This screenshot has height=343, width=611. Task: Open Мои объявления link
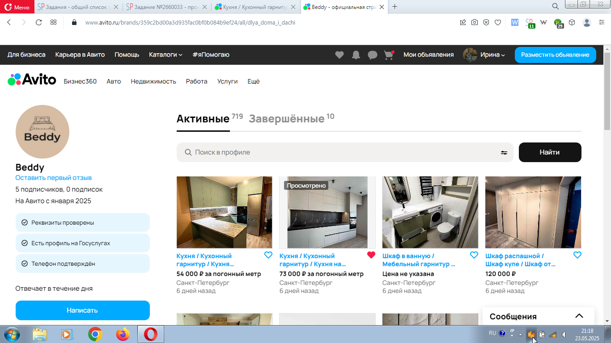pos(429,55)
